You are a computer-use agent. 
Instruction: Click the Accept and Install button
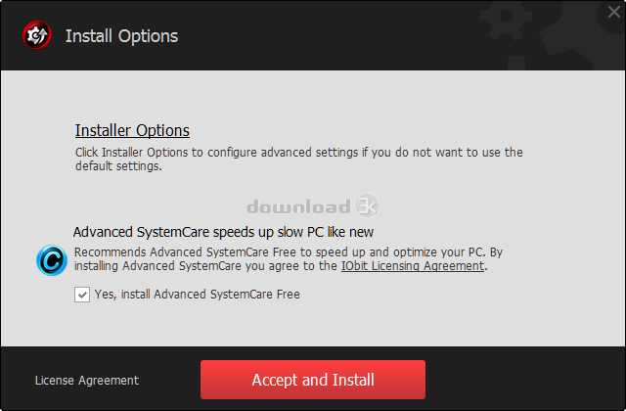pos(313,380)
